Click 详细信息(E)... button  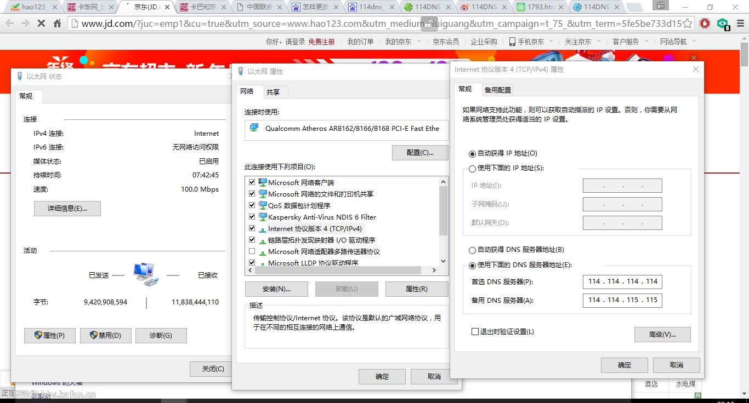[67, 209]
